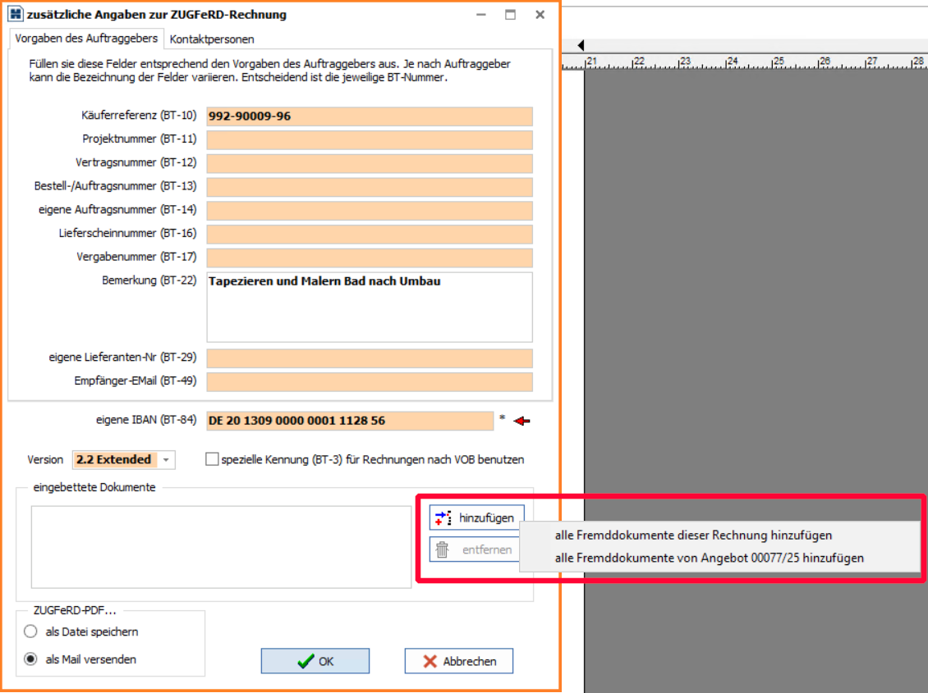Switch to the Kontaktpersonen tab

[212, 39]
